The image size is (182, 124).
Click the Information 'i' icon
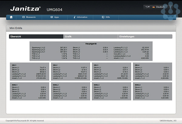coord(74,17)
